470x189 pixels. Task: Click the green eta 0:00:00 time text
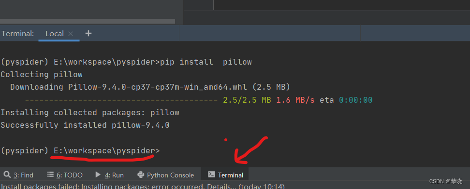(356, 100)
